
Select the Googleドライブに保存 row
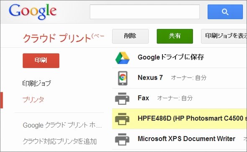click(x=180, y=58)
